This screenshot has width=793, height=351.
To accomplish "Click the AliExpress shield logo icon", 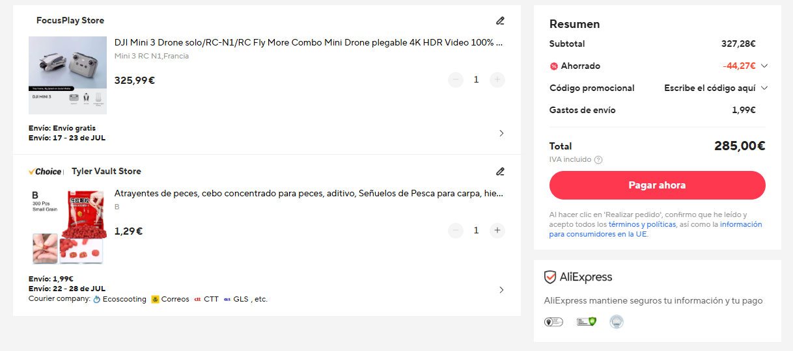I will click(x=550, y=278).
